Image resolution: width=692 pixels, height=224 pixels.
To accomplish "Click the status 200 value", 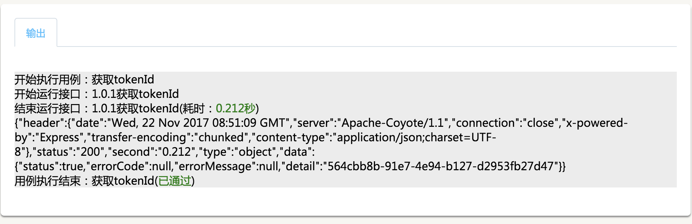I will [x=90, y=152].
